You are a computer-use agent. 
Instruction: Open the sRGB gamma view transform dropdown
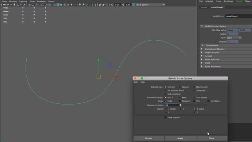pyautogui.click(x=150, y=5)
